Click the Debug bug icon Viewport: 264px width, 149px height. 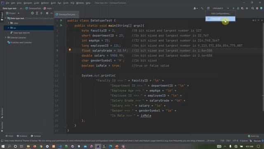coord(238,8)
